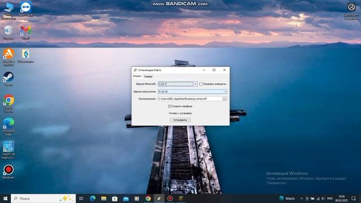Open Task View from the taskbar

pyautogui.click(x=81, y=198)
